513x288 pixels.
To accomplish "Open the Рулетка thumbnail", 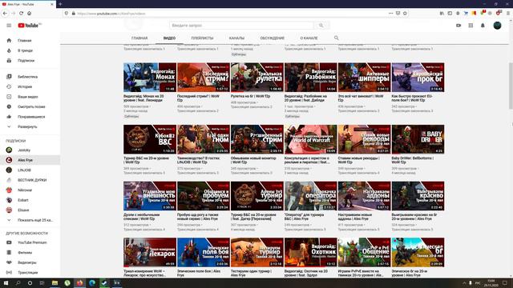I will pyautogui.click(x=257, y=78).
